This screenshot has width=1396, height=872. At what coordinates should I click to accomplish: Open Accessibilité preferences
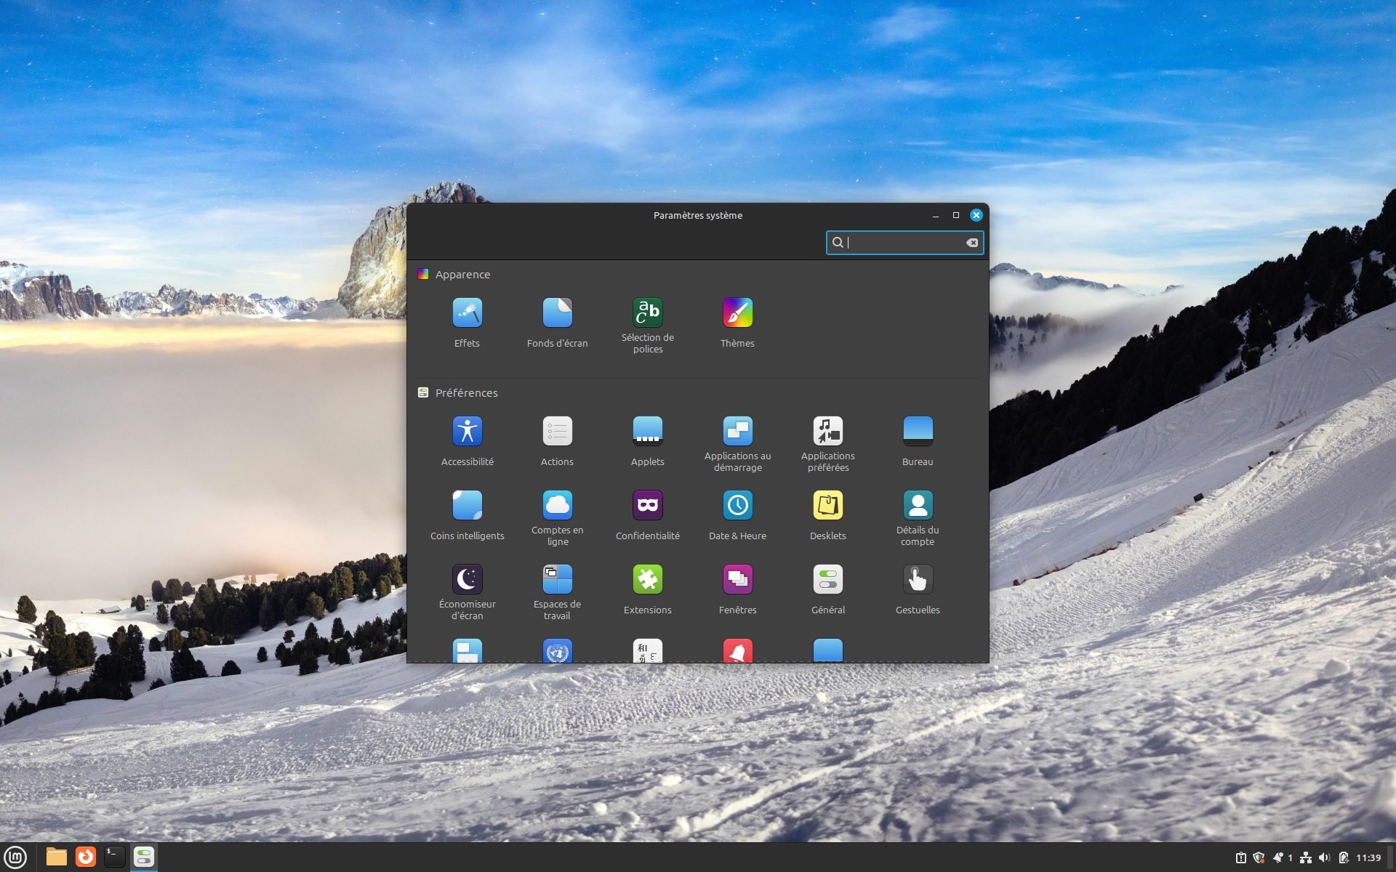(x=467, y=430)
